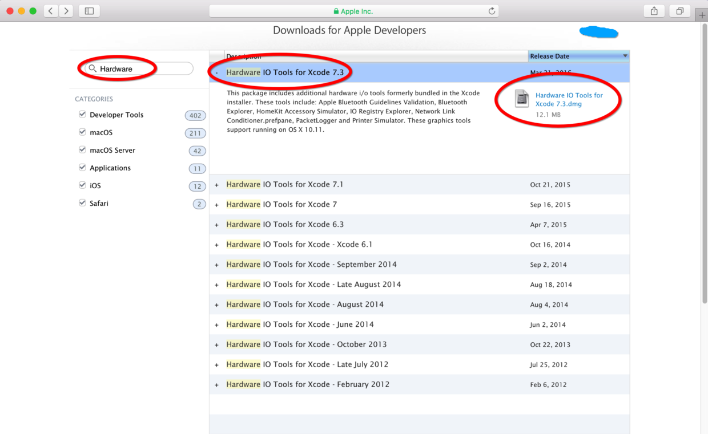Viewport: 708px width, 434px height.
Task: Uncheck the Developer Tools category
Action: (x=82, y=114)
